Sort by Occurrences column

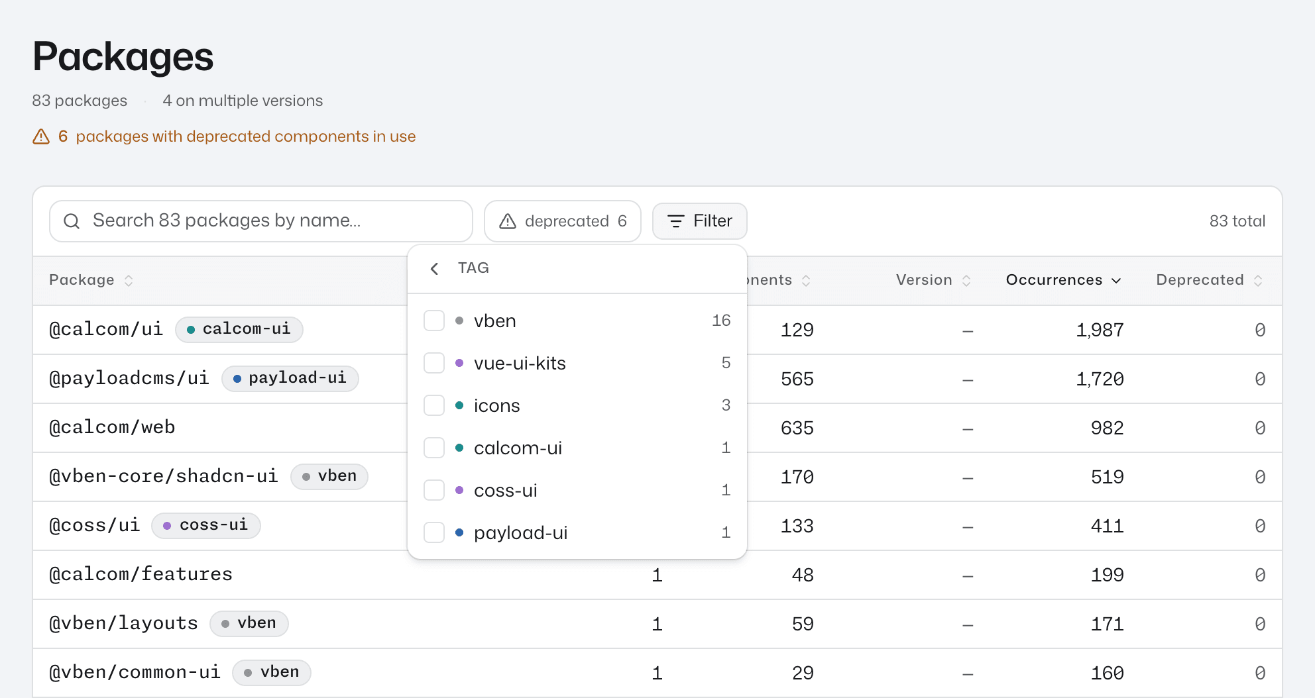pyautogui.click(x=1063, y=280)
